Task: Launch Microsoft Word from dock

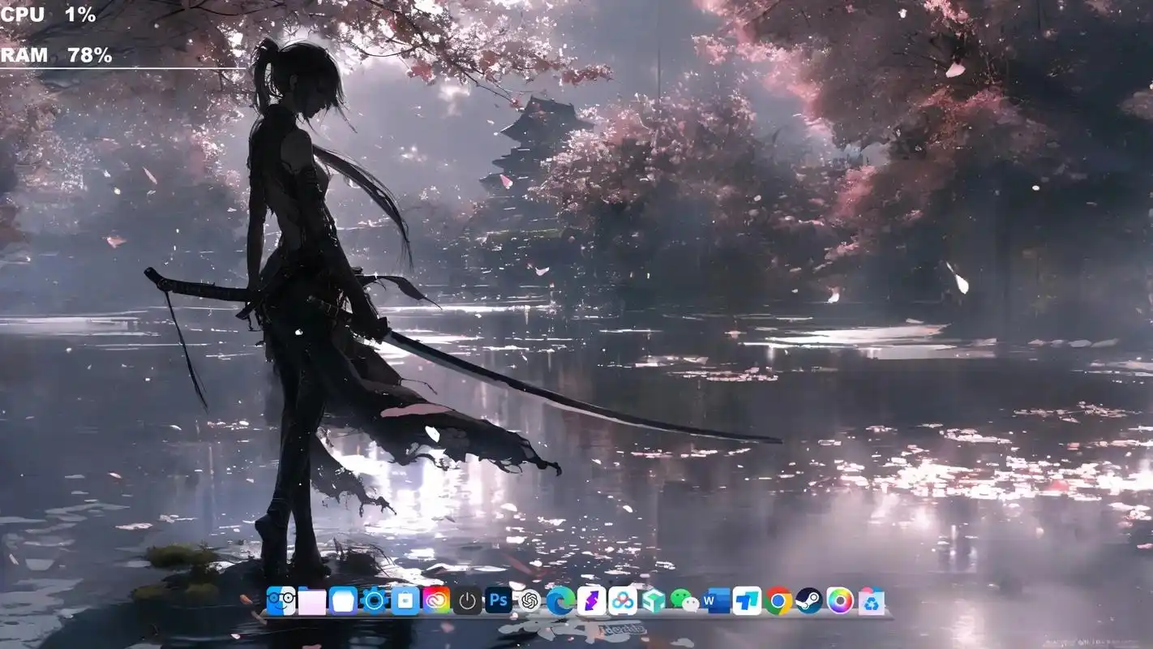Action: pyautogui.click(x=716, y=601)
